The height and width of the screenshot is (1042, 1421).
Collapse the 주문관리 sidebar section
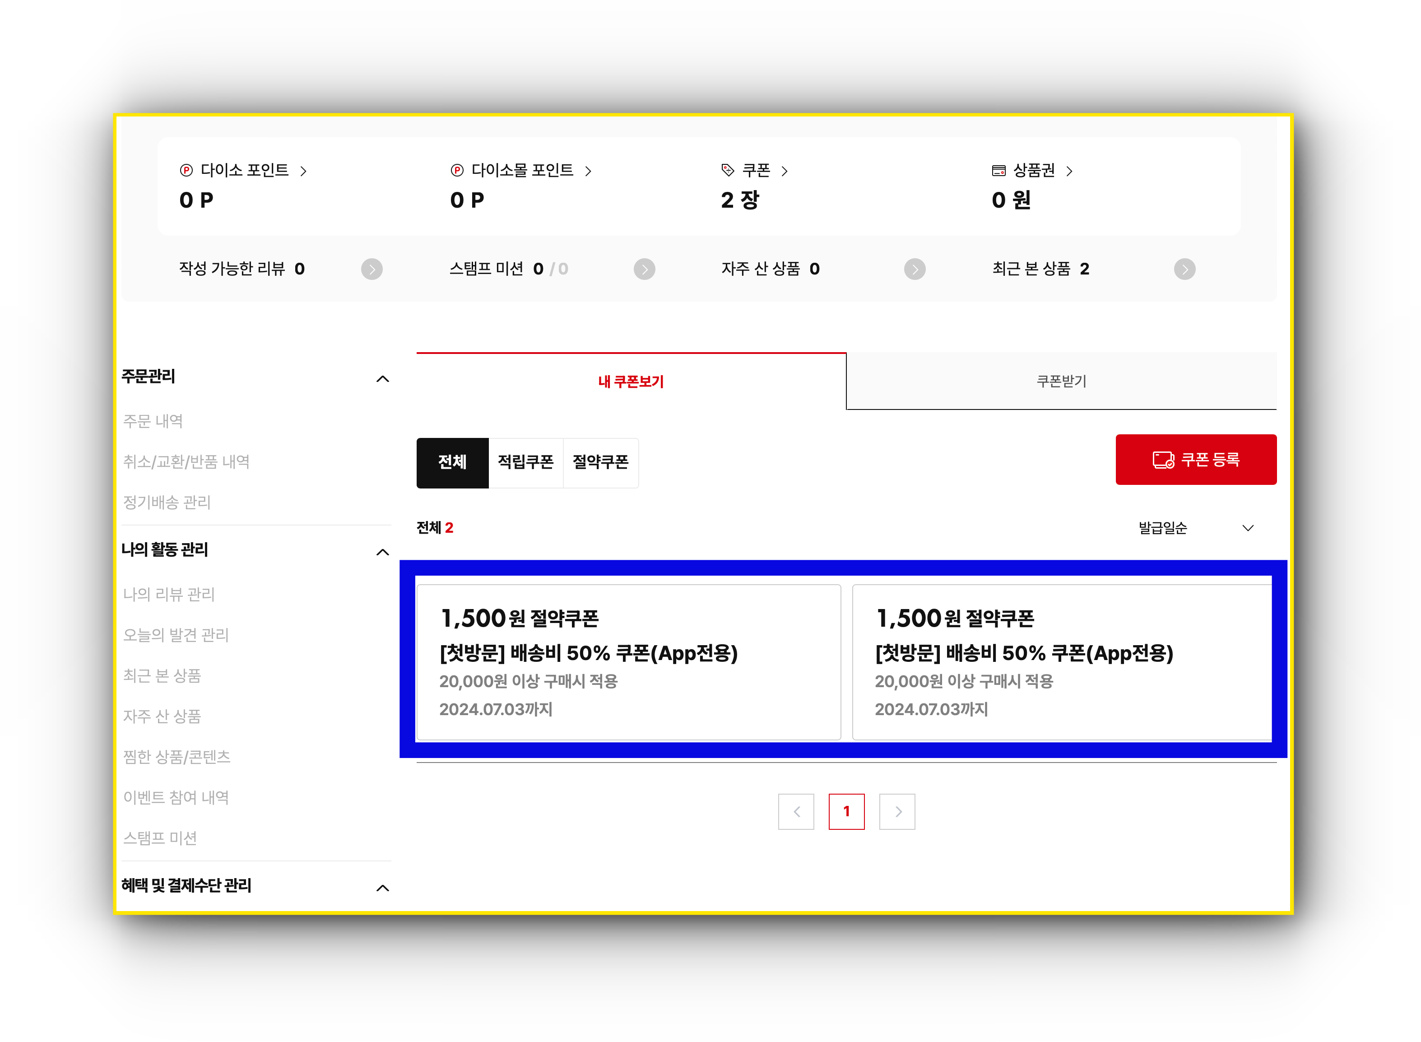click(x=382, y=378)
